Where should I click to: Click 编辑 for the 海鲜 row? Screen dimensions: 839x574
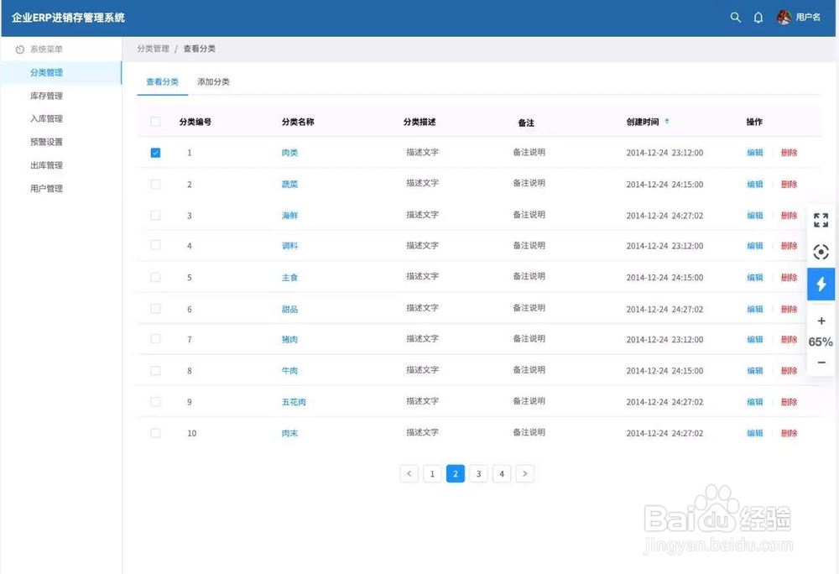tap(755, 216)
